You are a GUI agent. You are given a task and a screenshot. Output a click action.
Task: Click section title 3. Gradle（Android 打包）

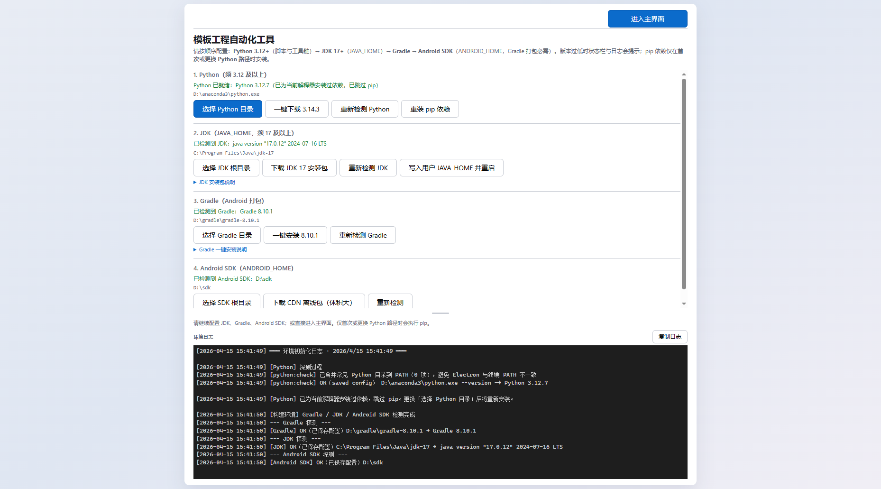(x=229, y=201)
